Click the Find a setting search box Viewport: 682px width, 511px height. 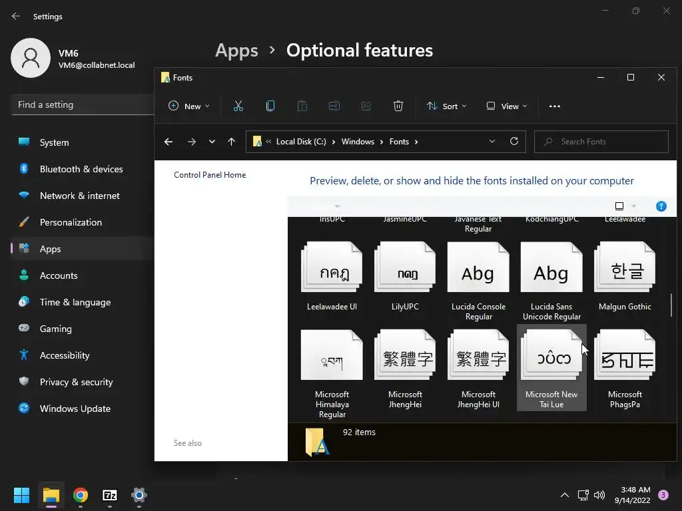(83, 104)
